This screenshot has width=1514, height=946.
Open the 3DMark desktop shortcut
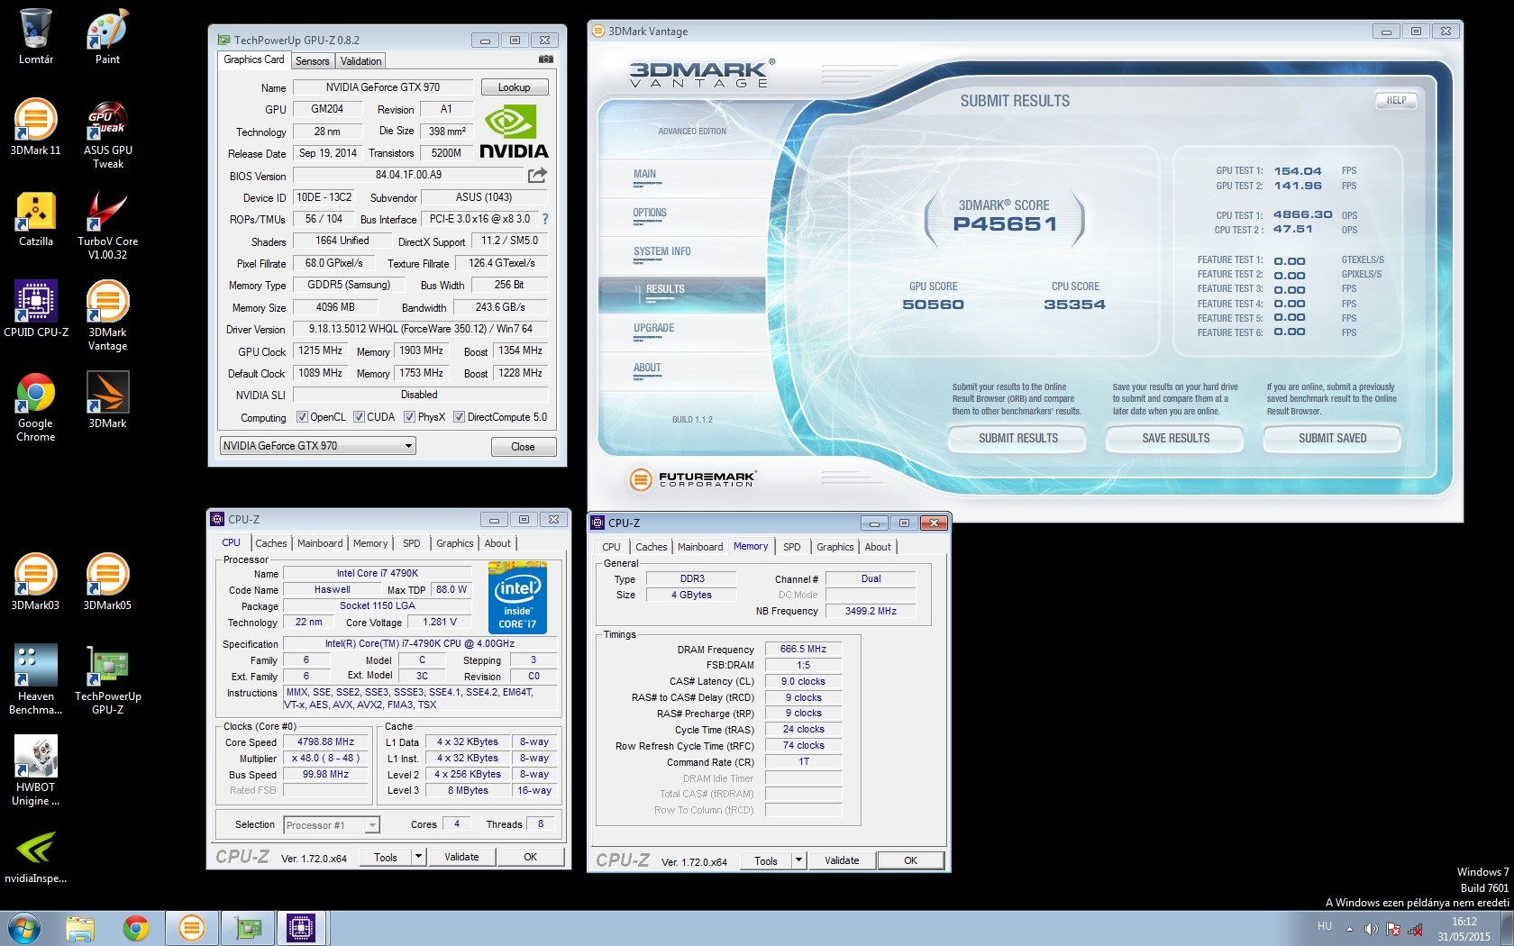(108, 400)
